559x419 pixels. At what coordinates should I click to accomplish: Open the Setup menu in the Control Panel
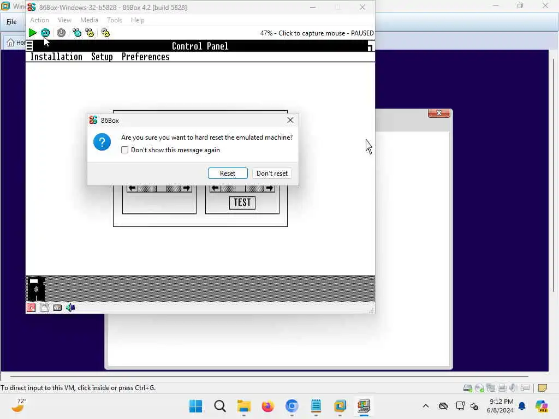click(102, 57)
